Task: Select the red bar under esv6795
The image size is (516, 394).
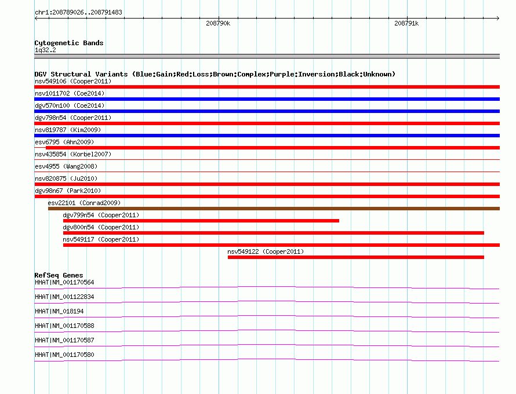Action: tap(272, 148)
